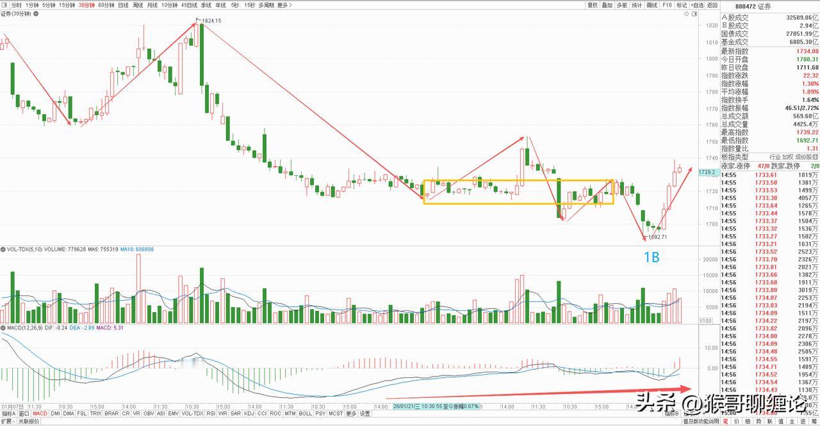This screenshot has height=426, width=820.
Task: Click the panel layout icon before 分时
Action: (x=4, y=5)
